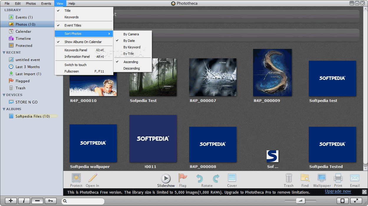
Task: Click the fullscreen arrows button
Action: coord(356,201)
